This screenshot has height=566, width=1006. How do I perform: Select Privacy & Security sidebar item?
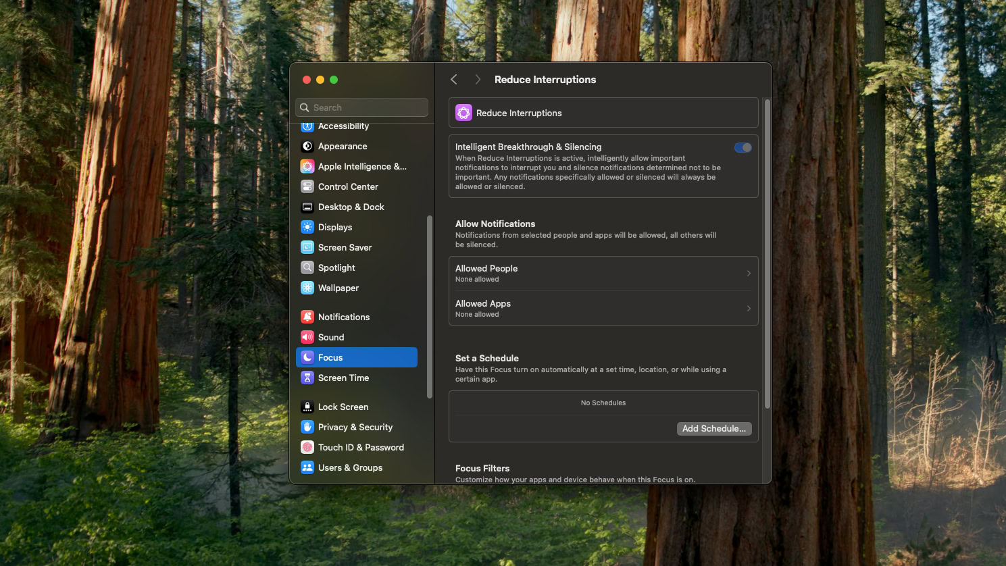(355, 427)
